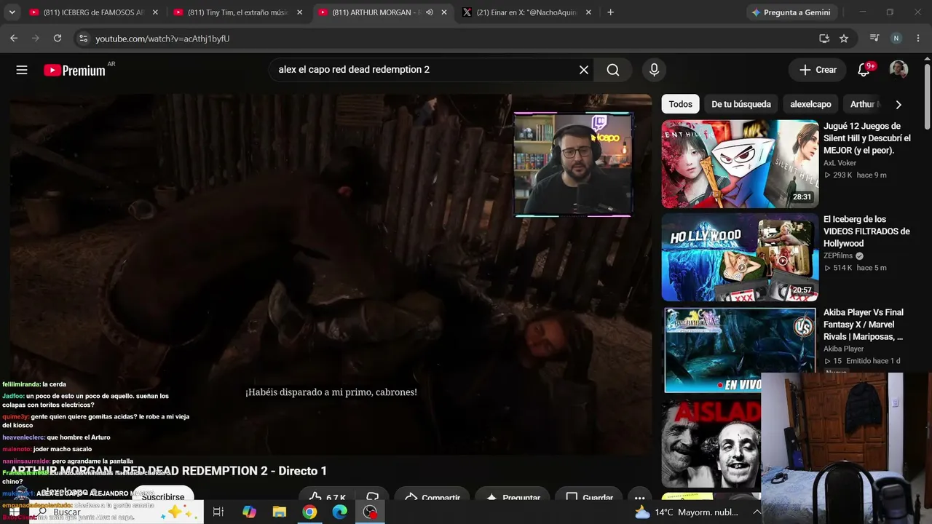
Task: Clear the YouTube search box text
Action: tap(584, 70)
